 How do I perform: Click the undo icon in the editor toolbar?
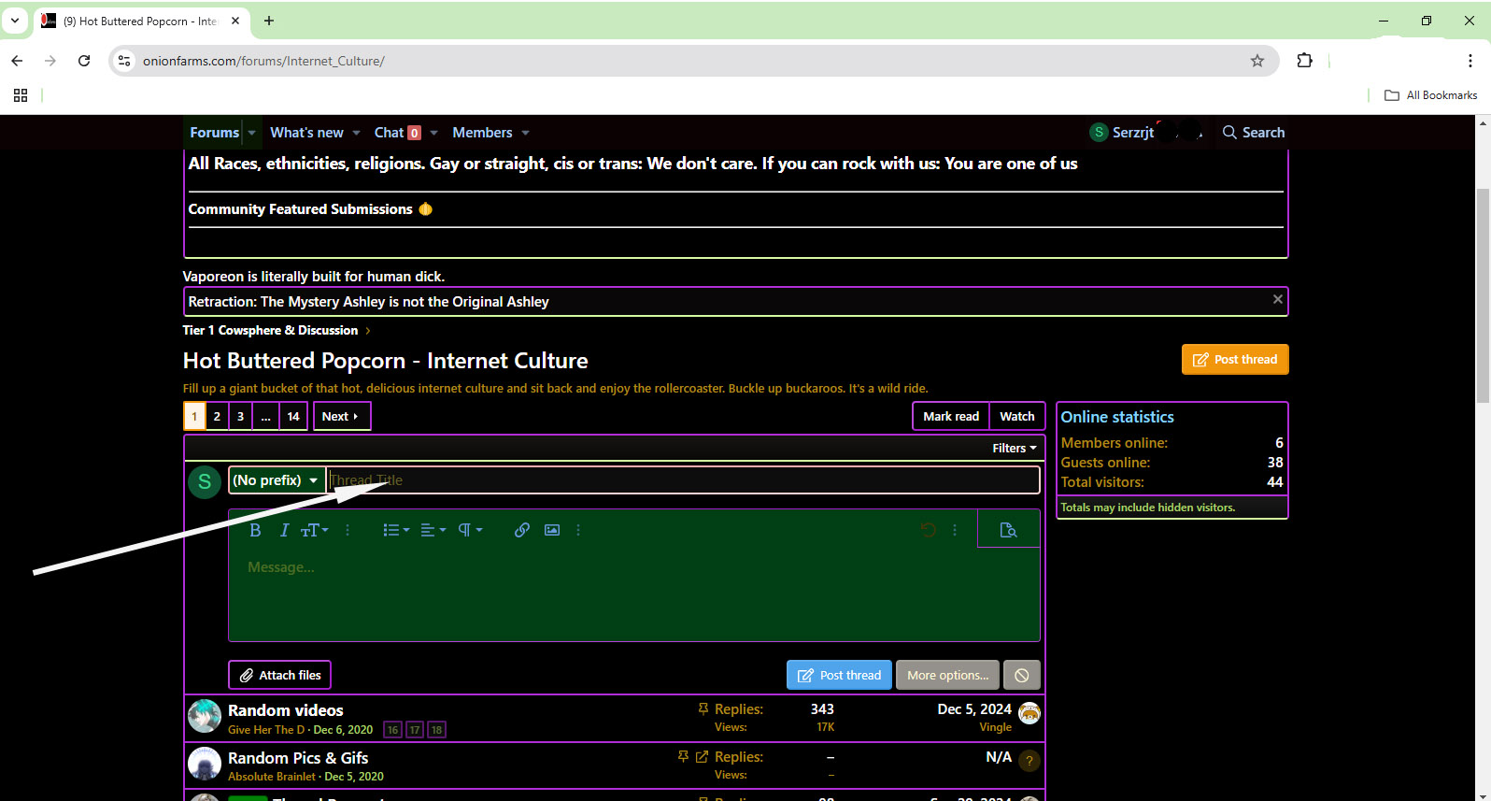(928, 530)
